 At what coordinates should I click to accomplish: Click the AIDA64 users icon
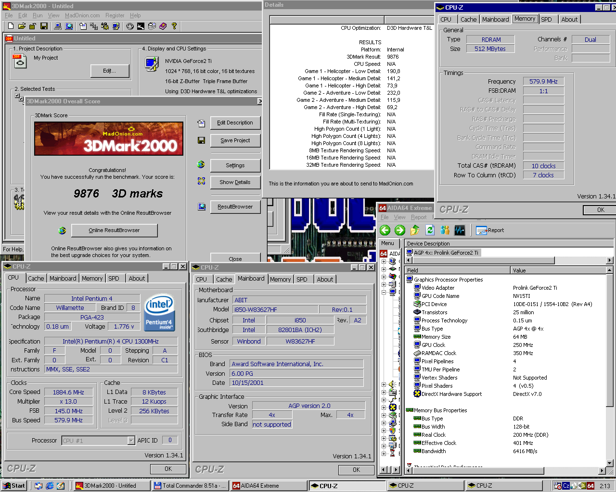[445, 230]
